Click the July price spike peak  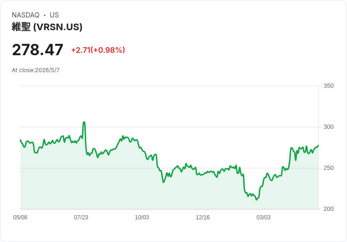[x=84, y=122]
